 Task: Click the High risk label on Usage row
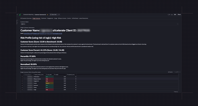49,90
